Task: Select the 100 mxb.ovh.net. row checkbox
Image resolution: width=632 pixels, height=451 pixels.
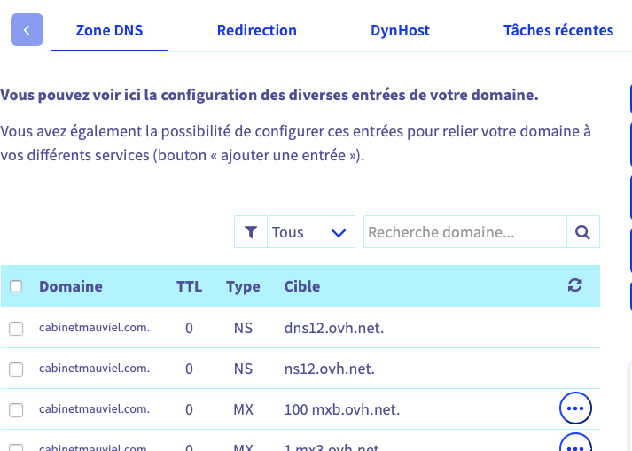Action: [16, 409]
